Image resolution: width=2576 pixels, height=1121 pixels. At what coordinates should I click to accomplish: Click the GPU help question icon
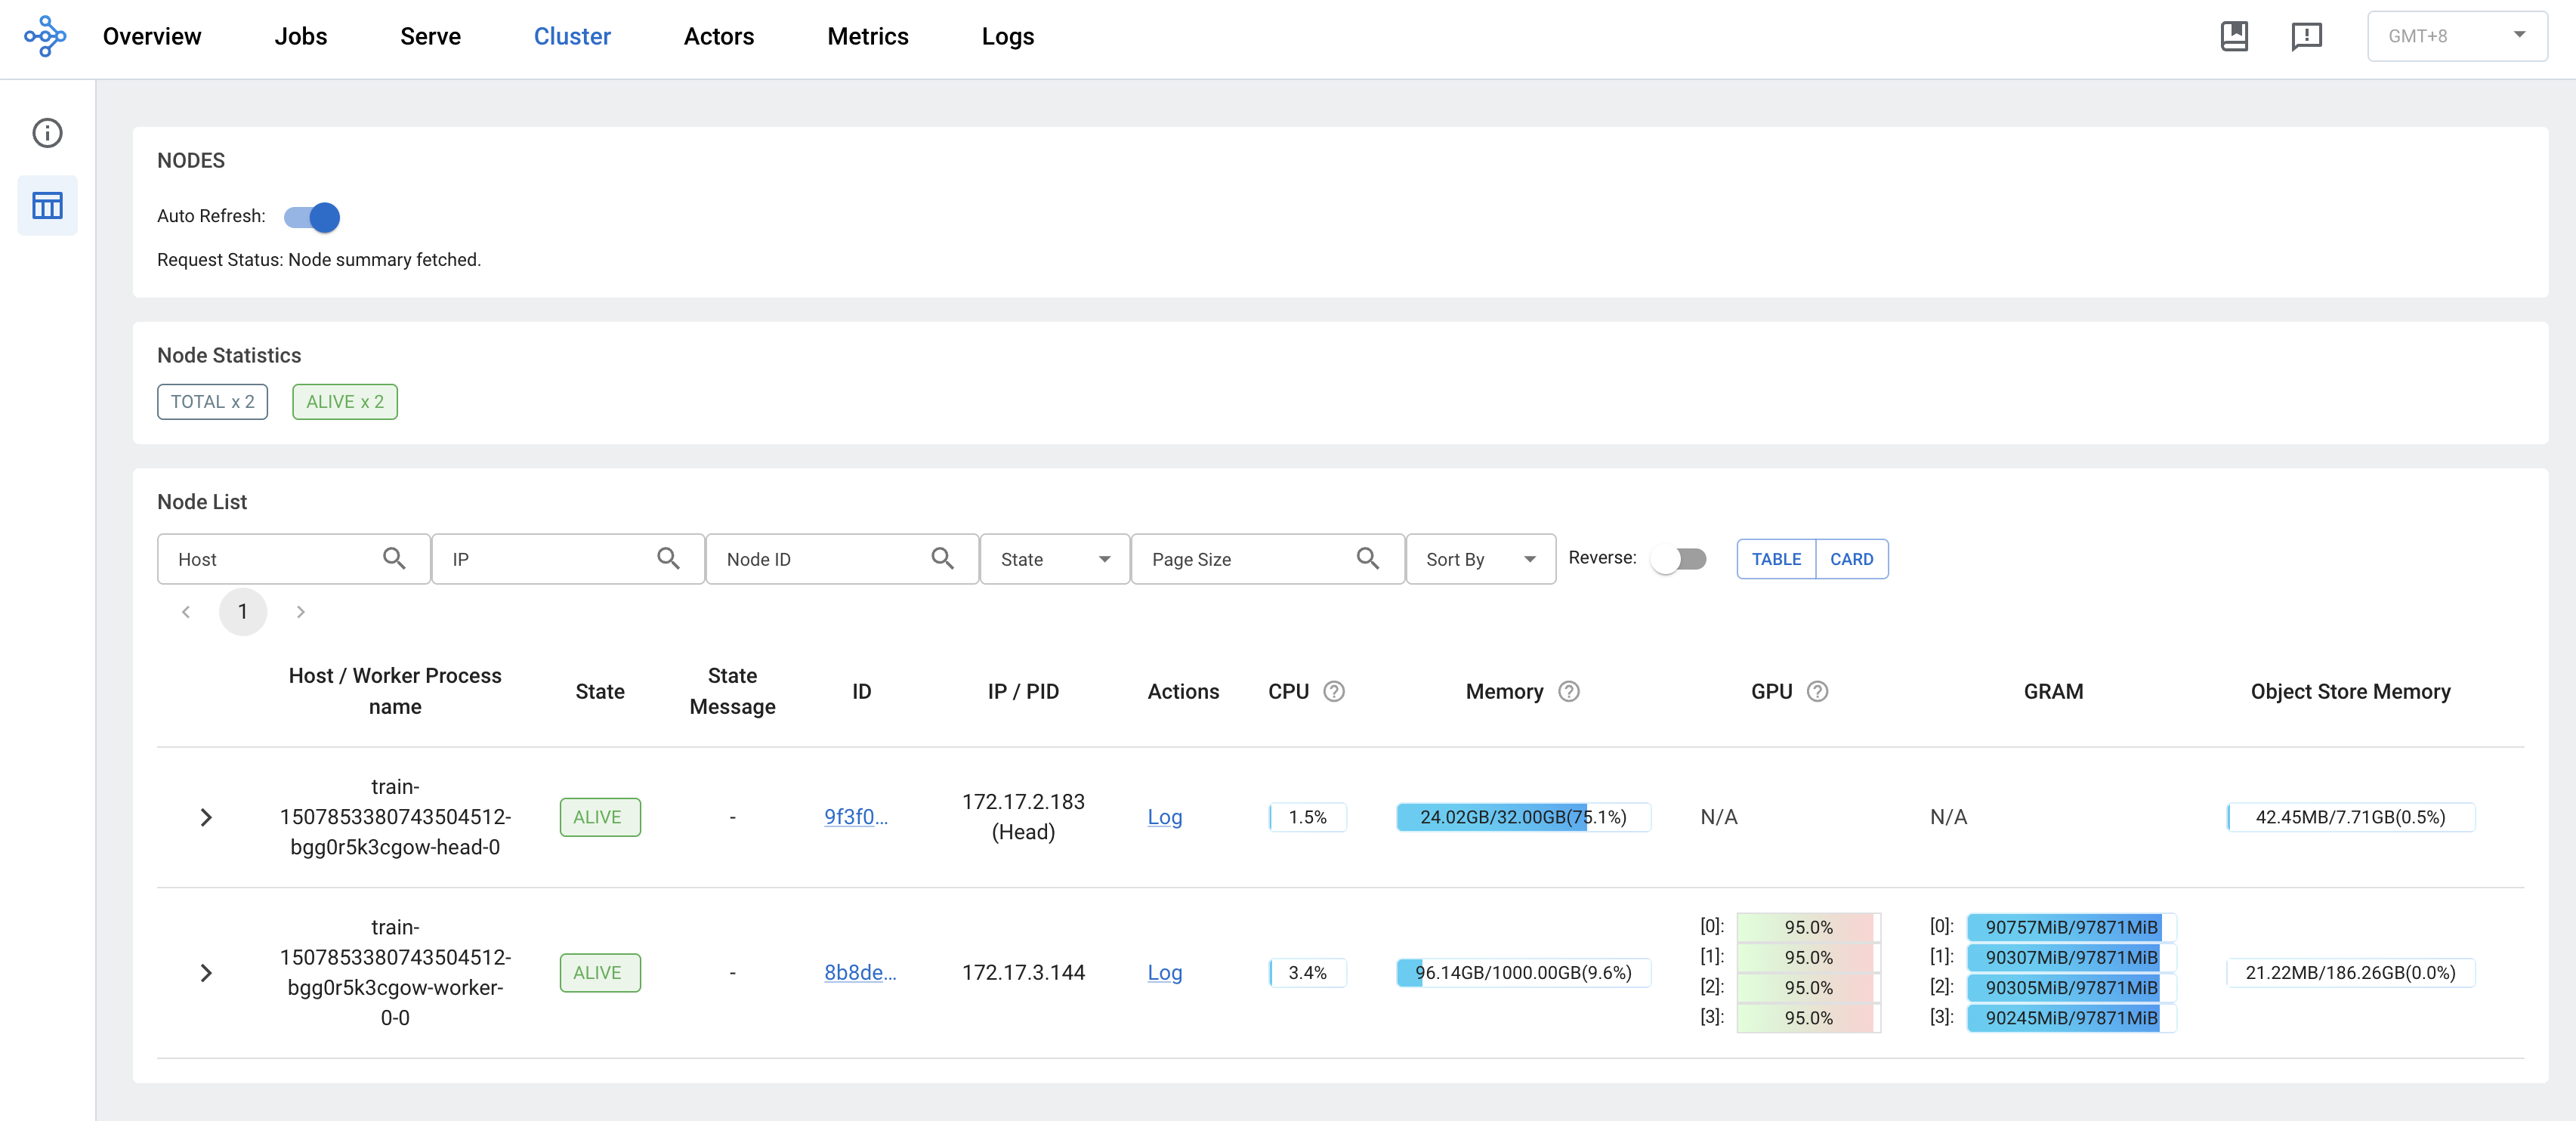tap(1817, 691)
